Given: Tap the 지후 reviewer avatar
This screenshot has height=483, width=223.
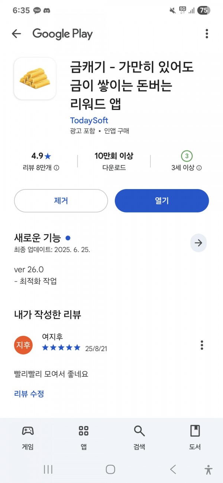Looking at the screenshot, I should click(23, 345).
